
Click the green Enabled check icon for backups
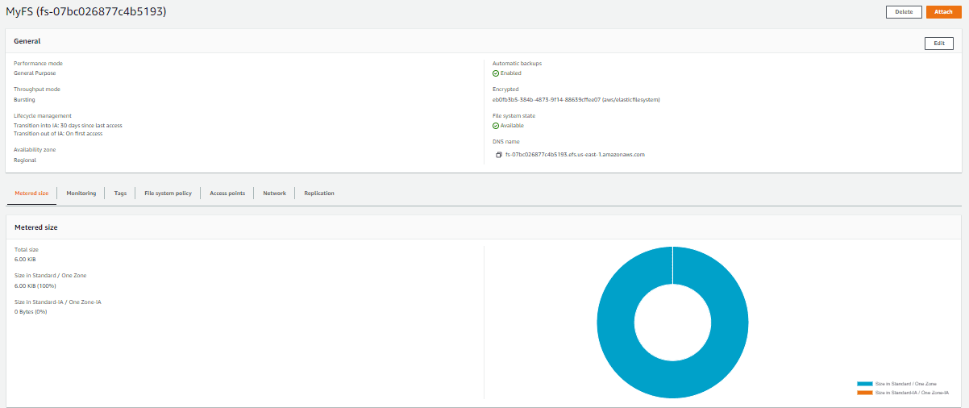point(496,73)
